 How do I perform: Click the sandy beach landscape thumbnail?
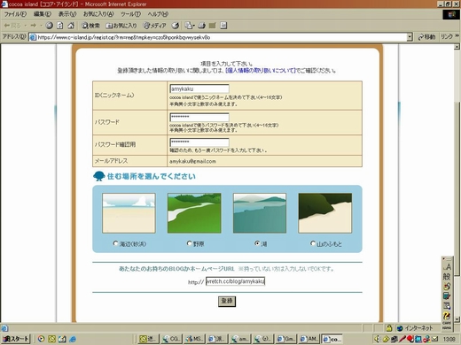129,213
